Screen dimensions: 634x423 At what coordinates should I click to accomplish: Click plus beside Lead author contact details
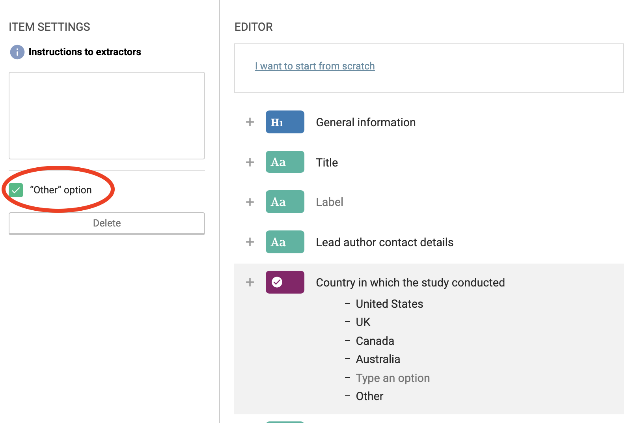(250, 242)
